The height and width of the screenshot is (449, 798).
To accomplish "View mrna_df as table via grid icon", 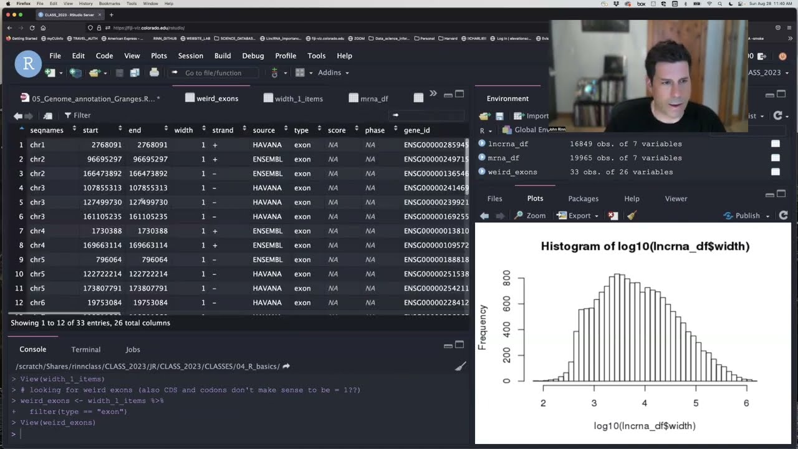I will pos(775,158).
